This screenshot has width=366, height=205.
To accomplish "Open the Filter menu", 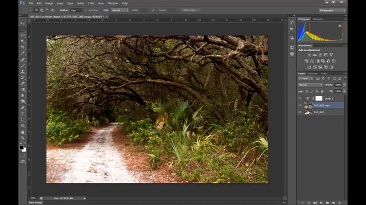I will [91, 3].
